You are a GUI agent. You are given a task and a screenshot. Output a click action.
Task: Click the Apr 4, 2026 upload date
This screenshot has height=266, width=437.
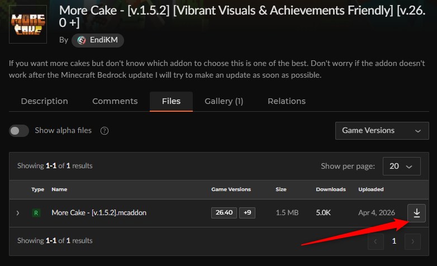pos(377,213)
